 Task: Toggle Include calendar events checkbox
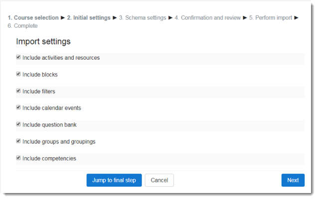tap(18, 107)
